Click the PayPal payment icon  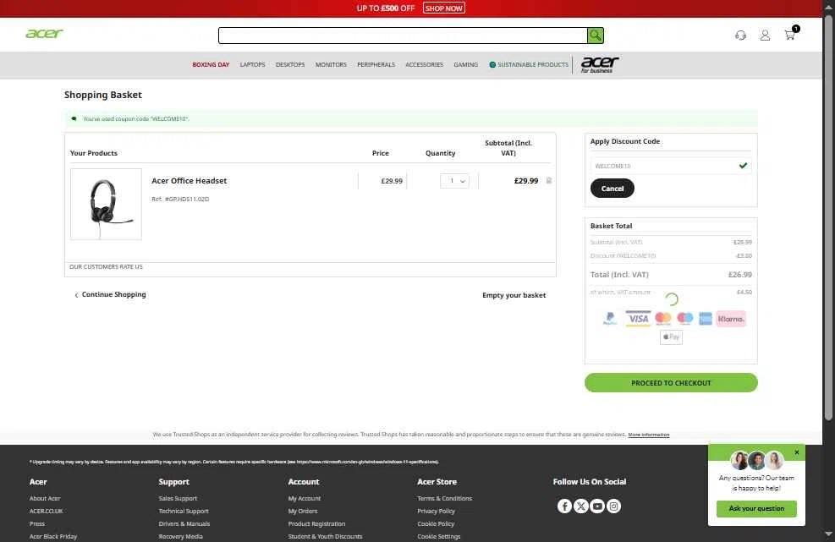point(610,319)
